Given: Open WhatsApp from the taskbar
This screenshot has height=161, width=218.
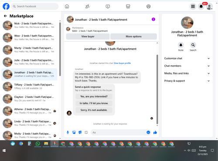Looking at the screenshot, I should [38, 144].
